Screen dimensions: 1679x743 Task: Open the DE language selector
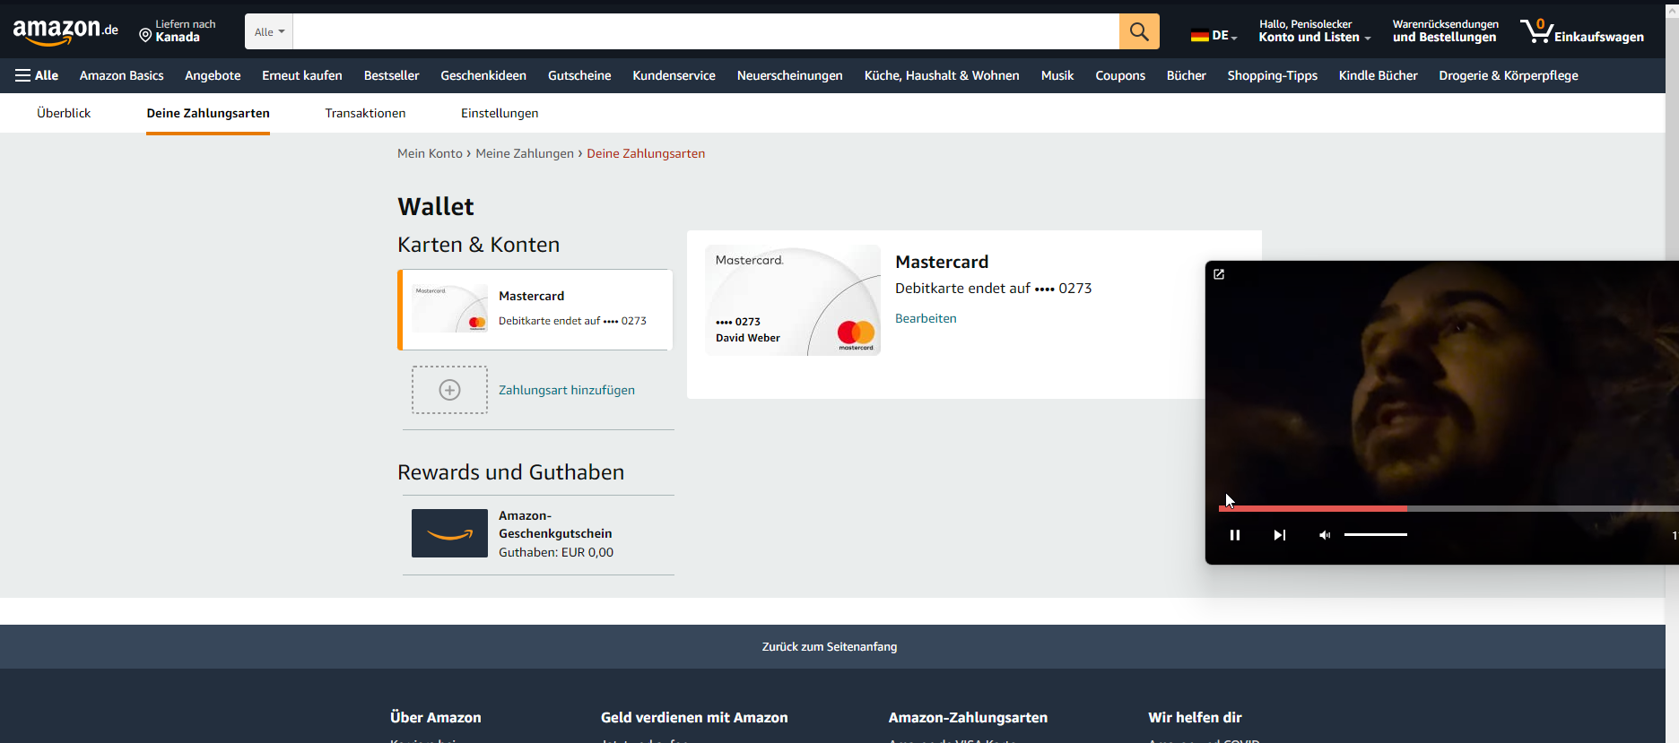pos(1214,36)
